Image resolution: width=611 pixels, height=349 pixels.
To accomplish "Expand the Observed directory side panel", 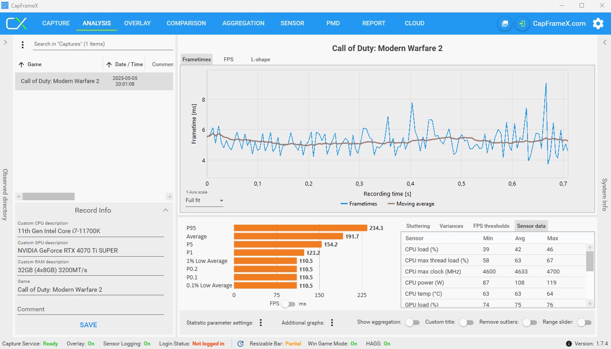I will (5, 43).
